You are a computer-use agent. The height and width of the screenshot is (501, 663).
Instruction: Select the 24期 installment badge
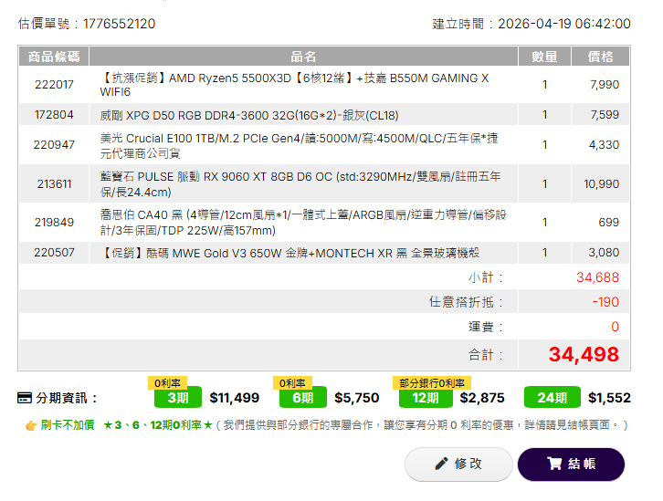point(552,398)
